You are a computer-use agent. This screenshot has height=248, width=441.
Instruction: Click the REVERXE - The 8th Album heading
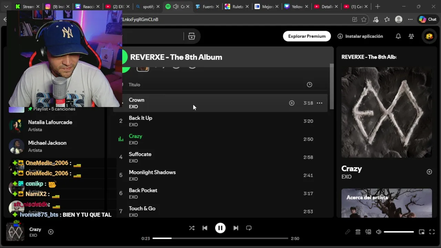tap(176, 57)
